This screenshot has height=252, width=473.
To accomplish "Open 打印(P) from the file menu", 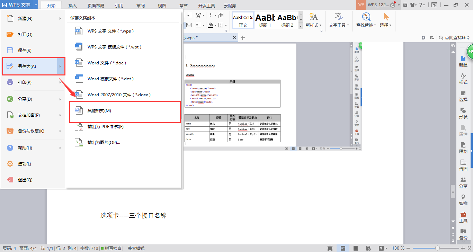I will click(33, 82).
